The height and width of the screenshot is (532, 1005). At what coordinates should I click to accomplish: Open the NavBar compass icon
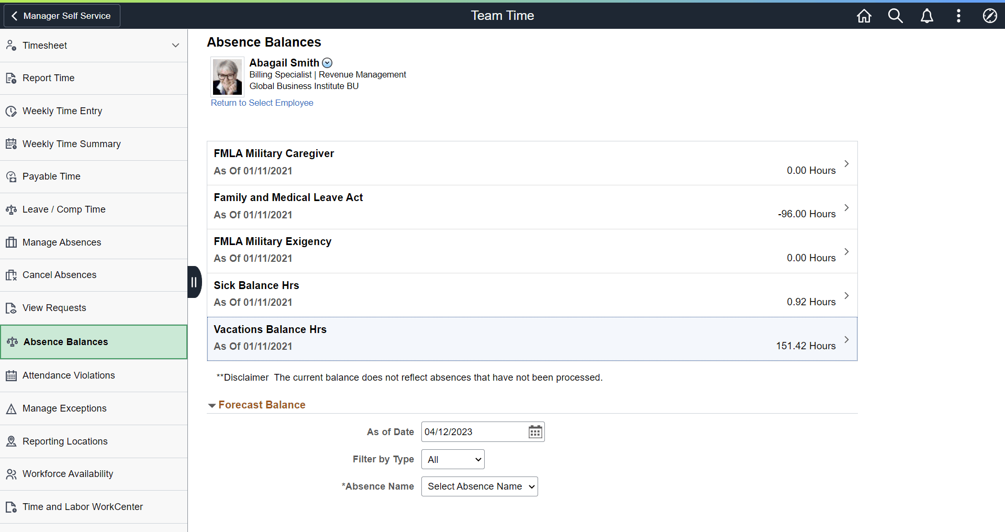(990, 16)
